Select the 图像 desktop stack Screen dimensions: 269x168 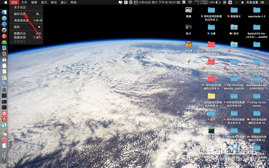(189, 12)
